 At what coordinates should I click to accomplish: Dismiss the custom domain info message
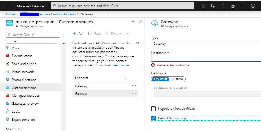pos(137,43)
